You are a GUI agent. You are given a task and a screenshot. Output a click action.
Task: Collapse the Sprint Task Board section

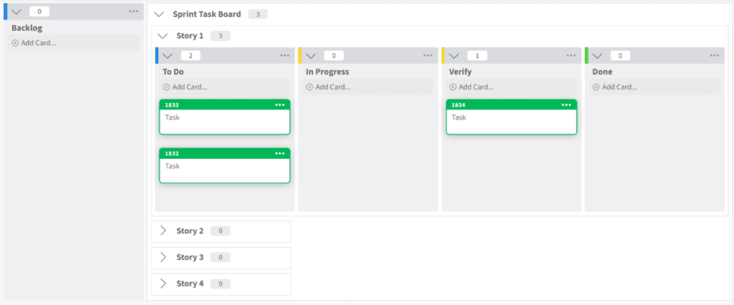point(159,14)
